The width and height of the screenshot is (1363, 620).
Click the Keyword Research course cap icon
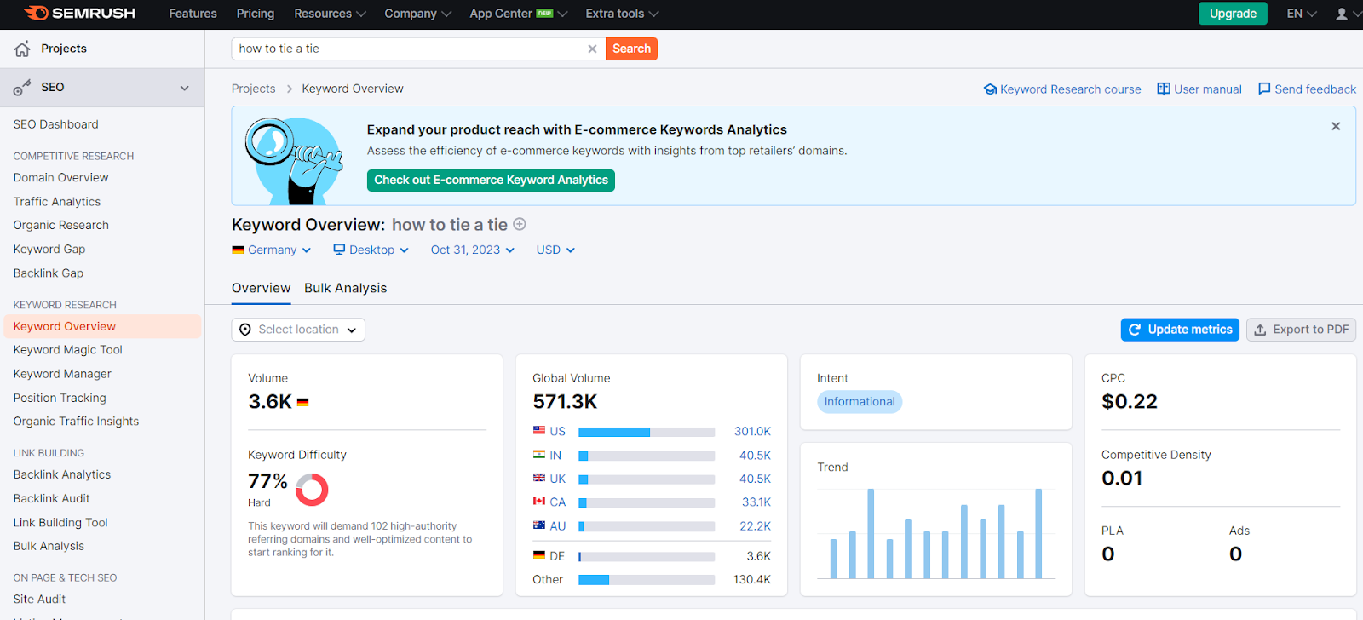click(990, 89)
